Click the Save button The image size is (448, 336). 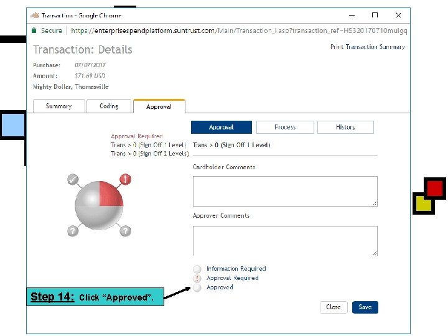pyautogui.click(x=365, y=307)
